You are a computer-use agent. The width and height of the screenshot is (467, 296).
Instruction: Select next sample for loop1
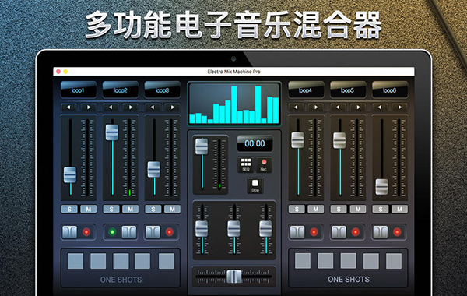pos(89,107)
